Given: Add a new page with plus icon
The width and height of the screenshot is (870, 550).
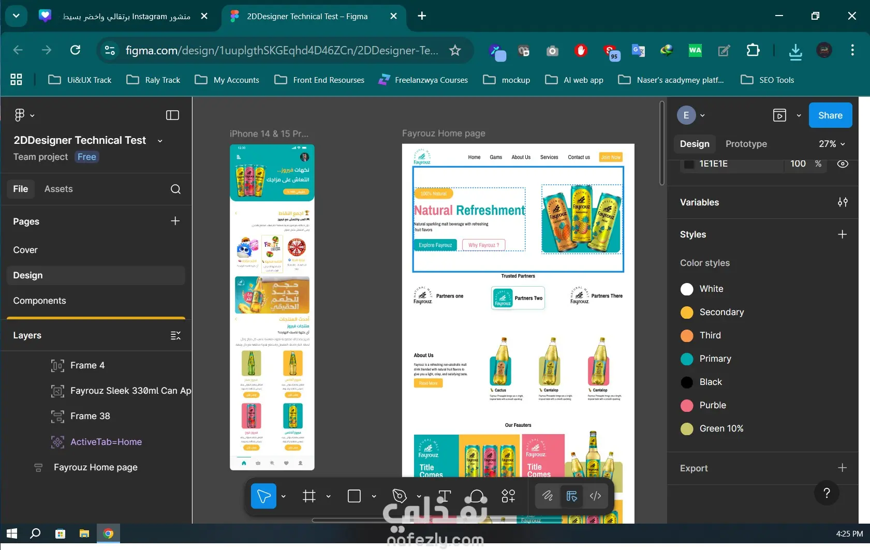Looking at the screenshot, I should click(175, 221).
